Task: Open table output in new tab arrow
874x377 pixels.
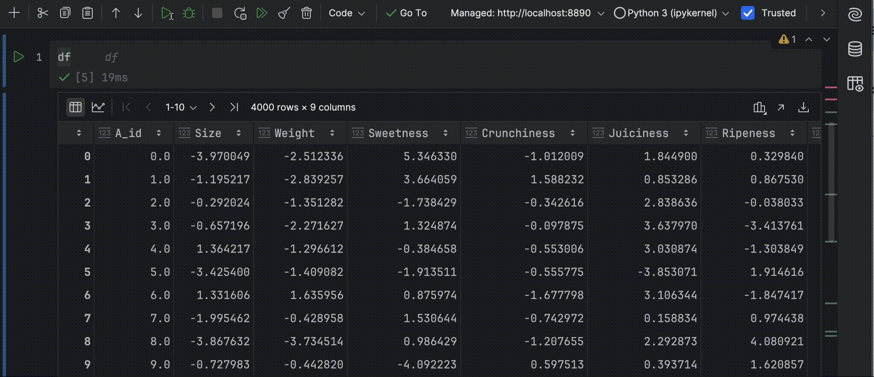Action: click(x=781, y=108)
